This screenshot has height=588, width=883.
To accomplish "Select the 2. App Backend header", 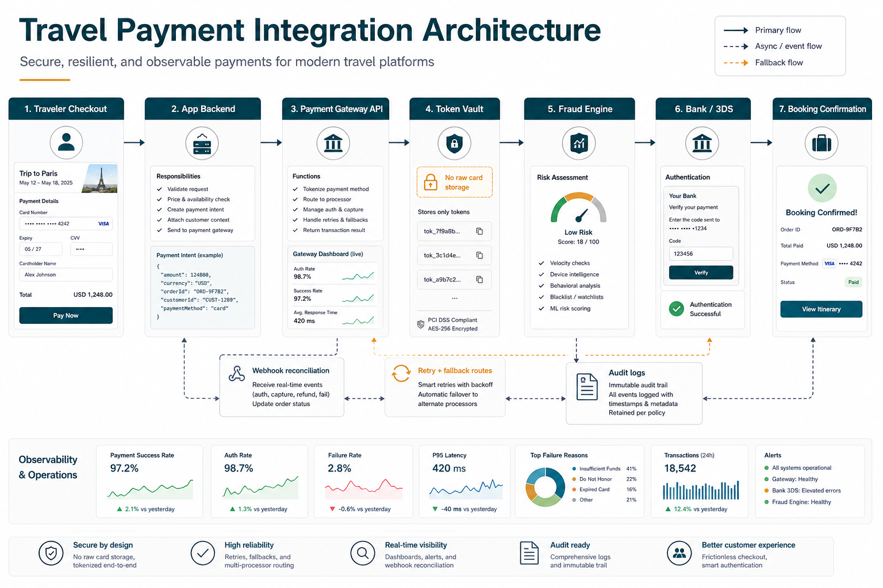I will tap(203, 109).
